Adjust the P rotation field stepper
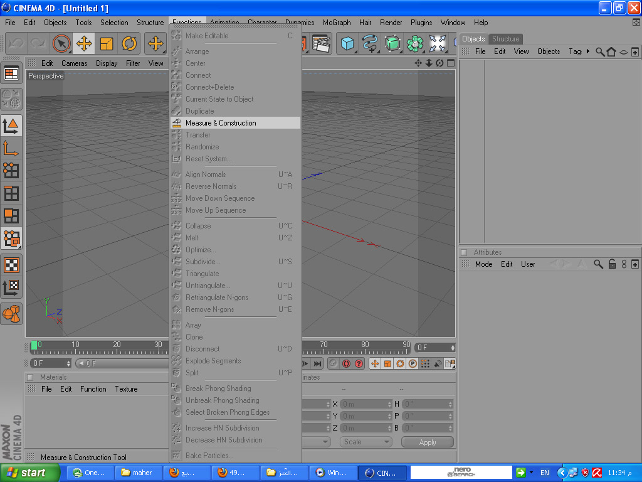The image size is (642, 482). [x=450, y=416]
